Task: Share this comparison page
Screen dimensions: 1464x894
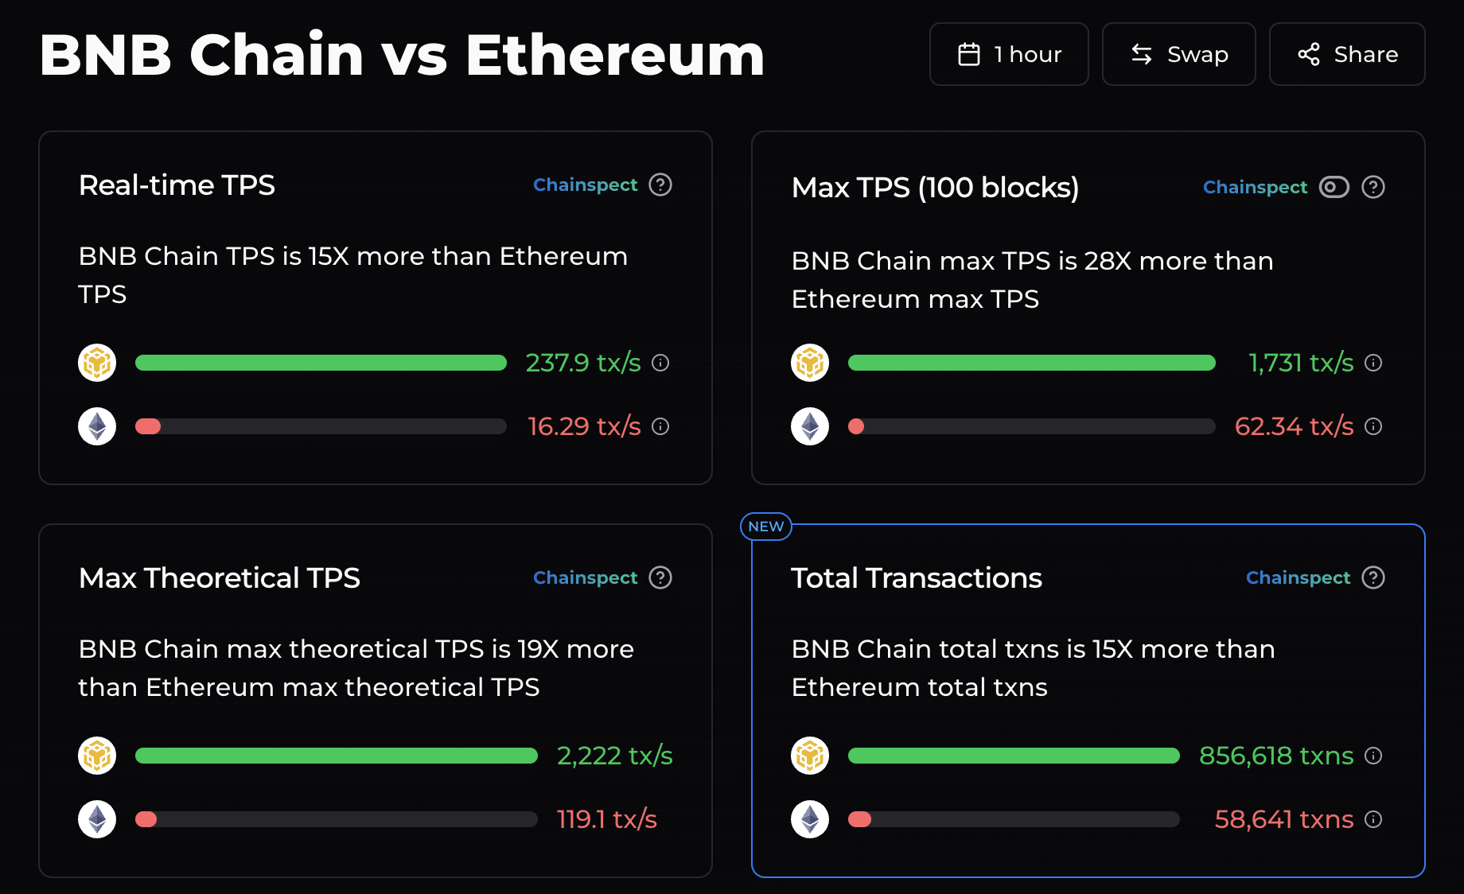Action: tap(1347, 54)
